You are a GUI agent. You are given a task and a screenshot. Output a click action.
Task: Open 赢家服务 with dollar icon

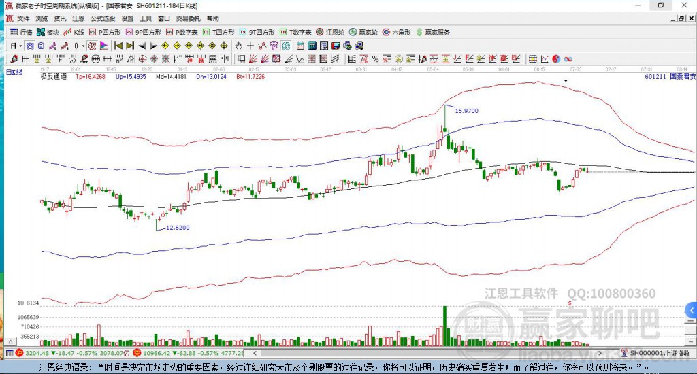coord(432,32)
